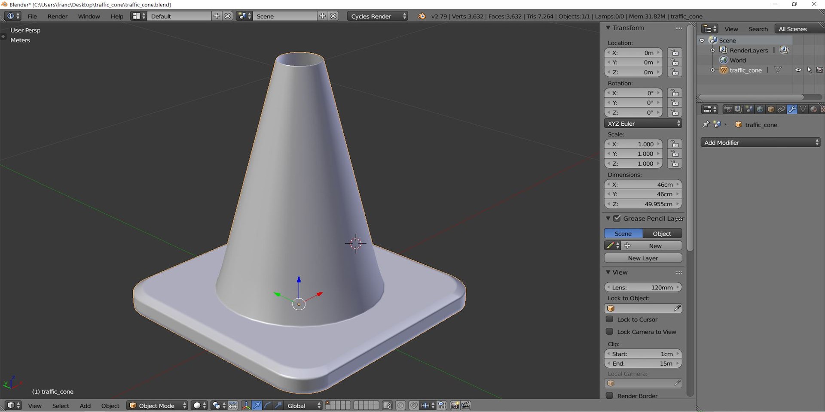Click the OpenGL render animation clapper icon

[466, 406]
